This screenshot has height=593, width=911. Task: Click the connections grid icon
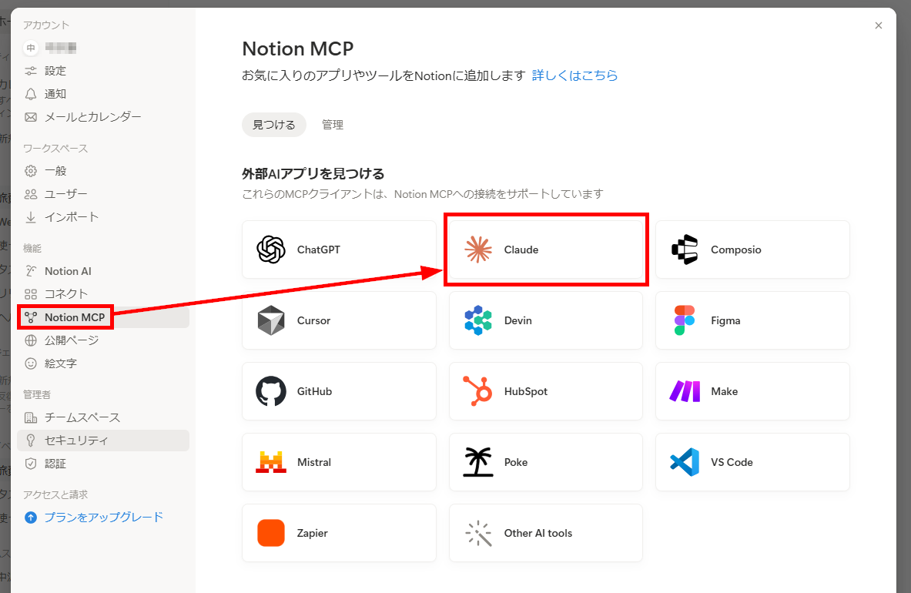31,294
